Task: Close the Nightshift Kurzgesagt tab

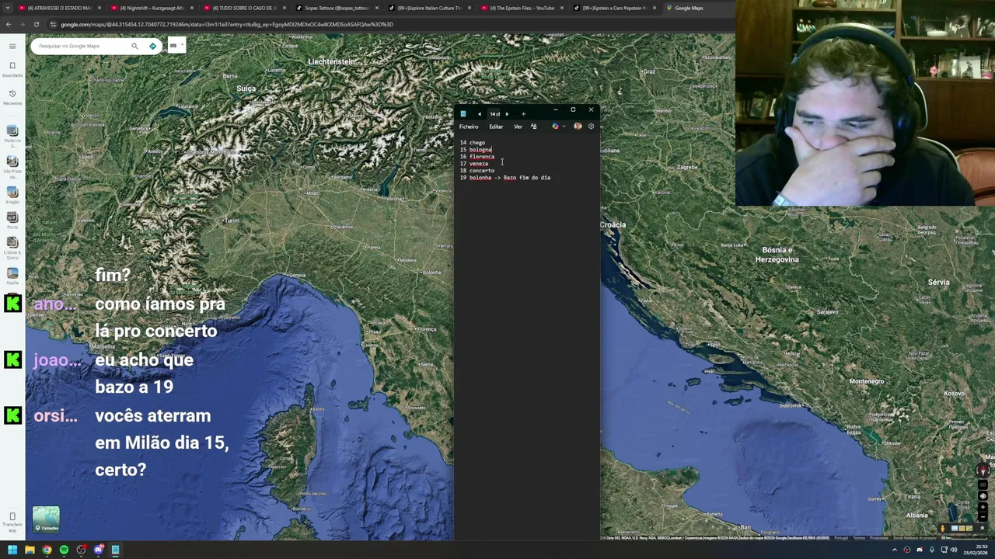Action: coord(192,8)
